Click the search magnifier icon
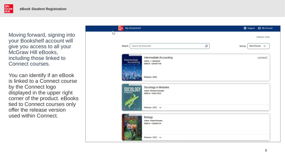 (x=207, y=46)
